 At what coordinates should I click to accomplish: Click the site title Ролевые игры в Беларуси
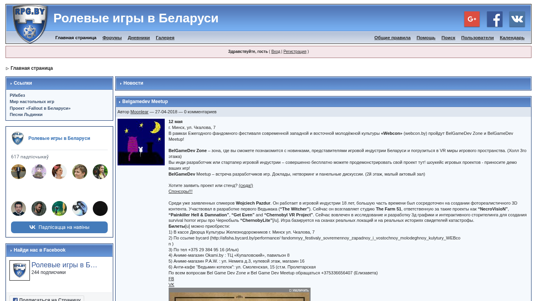136,18
